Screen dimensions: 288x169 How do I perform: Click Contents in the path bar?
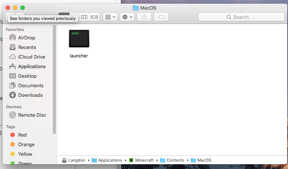172,160
